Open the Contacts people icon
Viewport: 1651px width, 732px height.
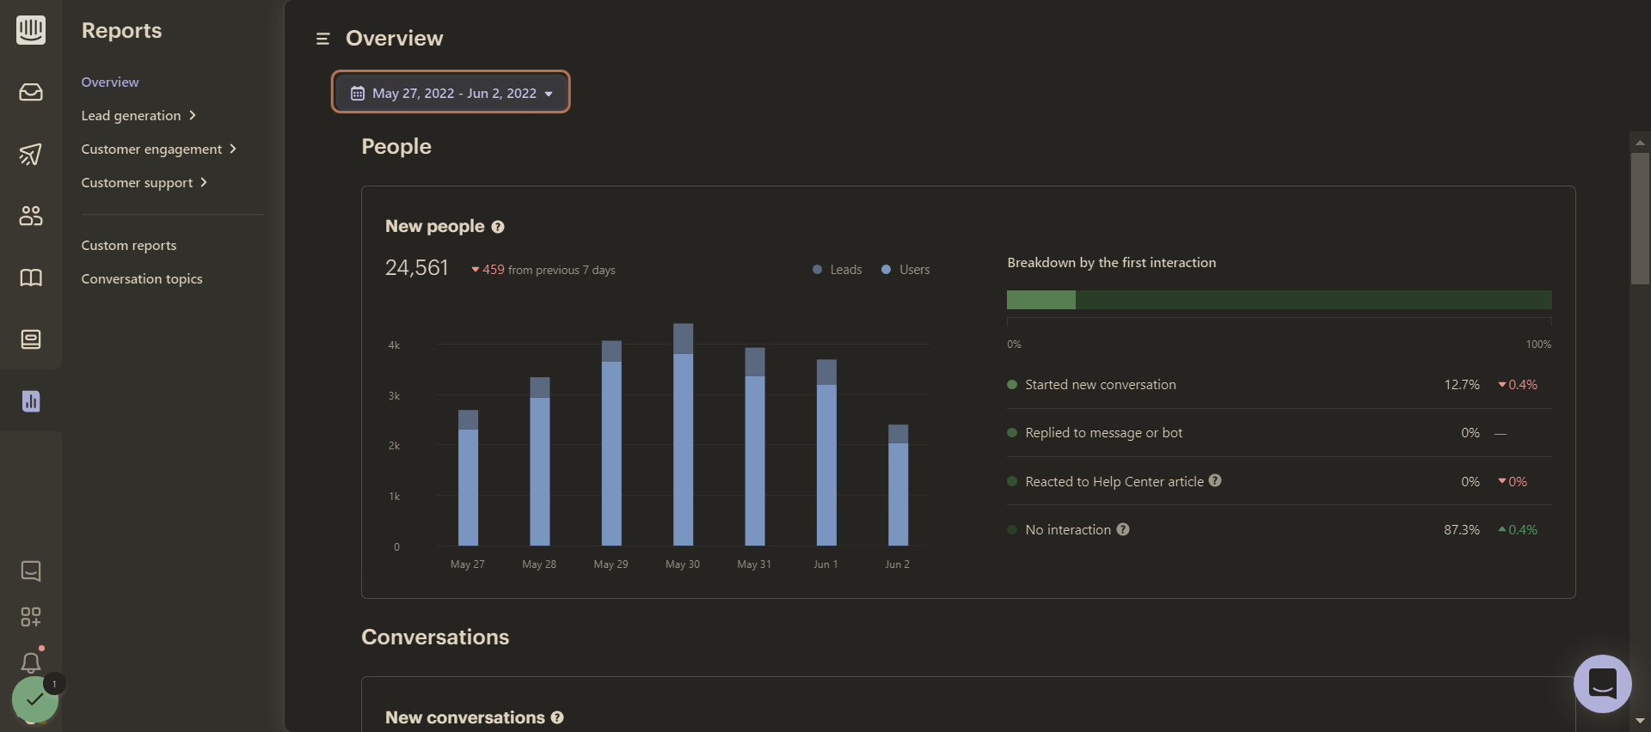[x=31, y=216]
